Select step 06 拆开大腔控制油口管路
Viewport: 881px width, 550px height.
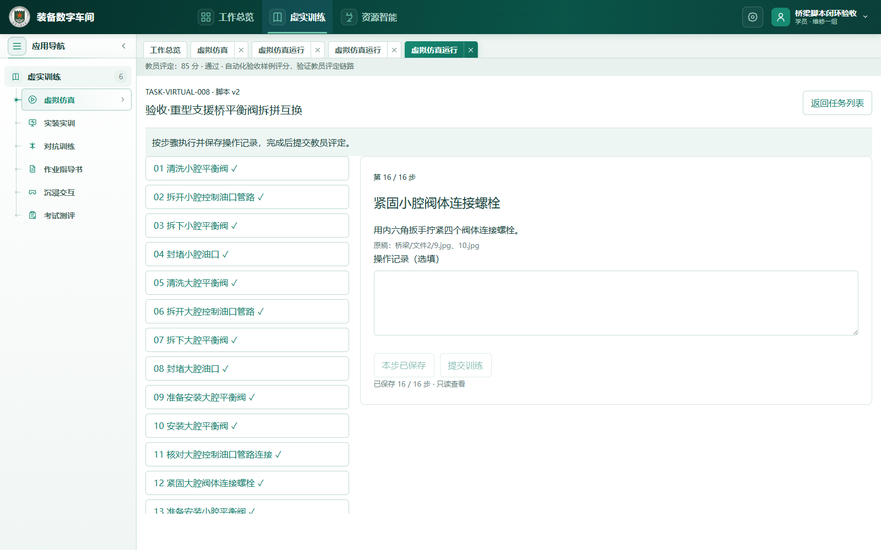click(x=247, y=311)
